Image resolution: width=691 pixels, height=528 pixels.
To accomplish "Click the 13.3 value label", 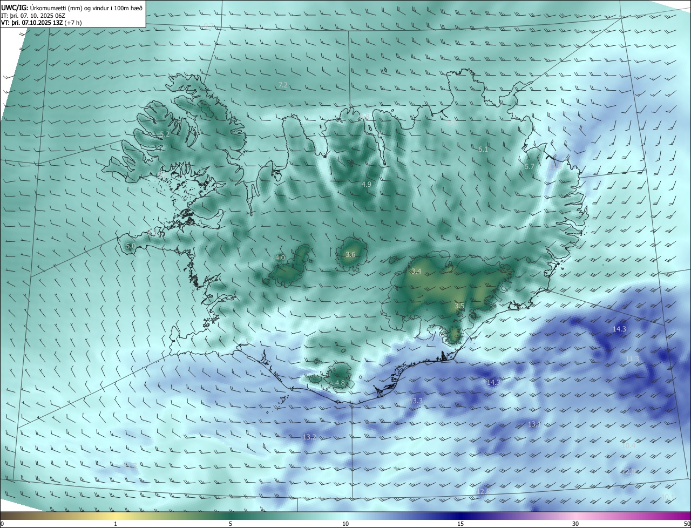I will [x=416, y=401].
